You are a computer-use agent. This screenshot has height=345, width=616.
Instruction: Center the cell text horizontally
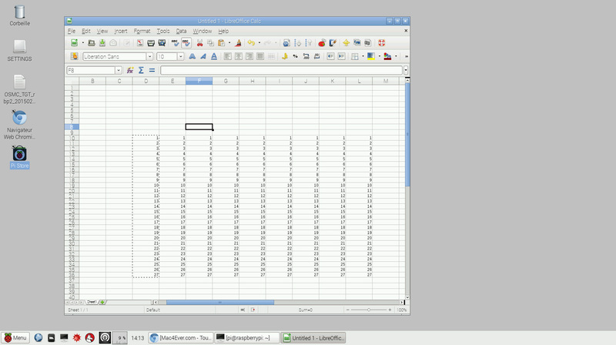(239, 56)
